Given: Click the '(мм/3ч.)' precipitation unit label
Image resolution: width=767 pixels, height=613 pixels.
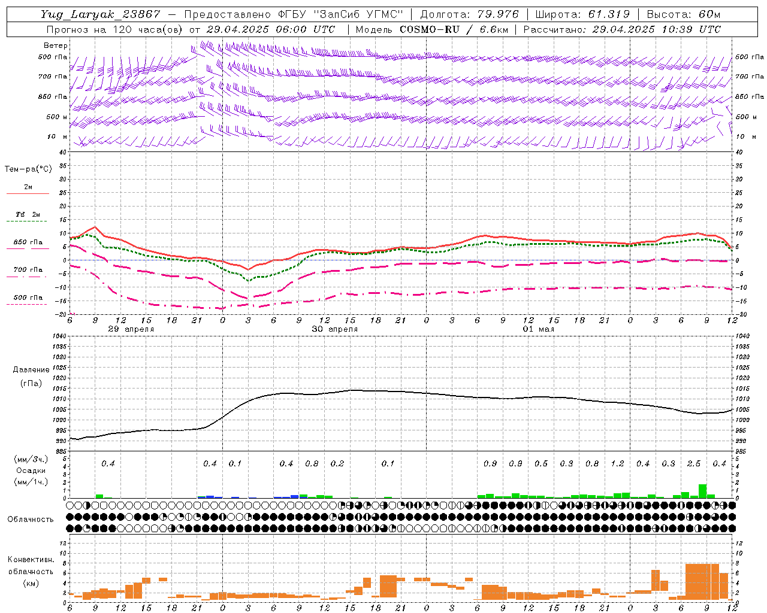Looking at the screenshot, I should (x=31, y=459).
